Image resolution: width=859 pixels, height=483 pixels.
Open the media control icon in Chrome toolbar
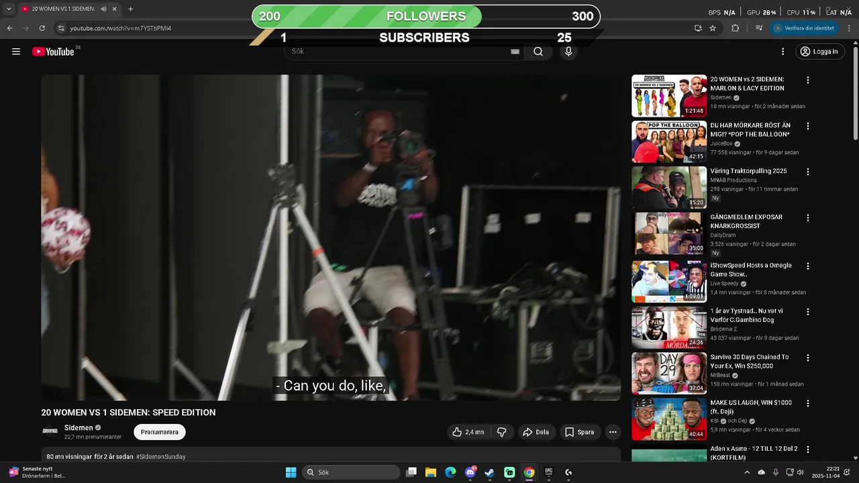(x=759, y=28)
